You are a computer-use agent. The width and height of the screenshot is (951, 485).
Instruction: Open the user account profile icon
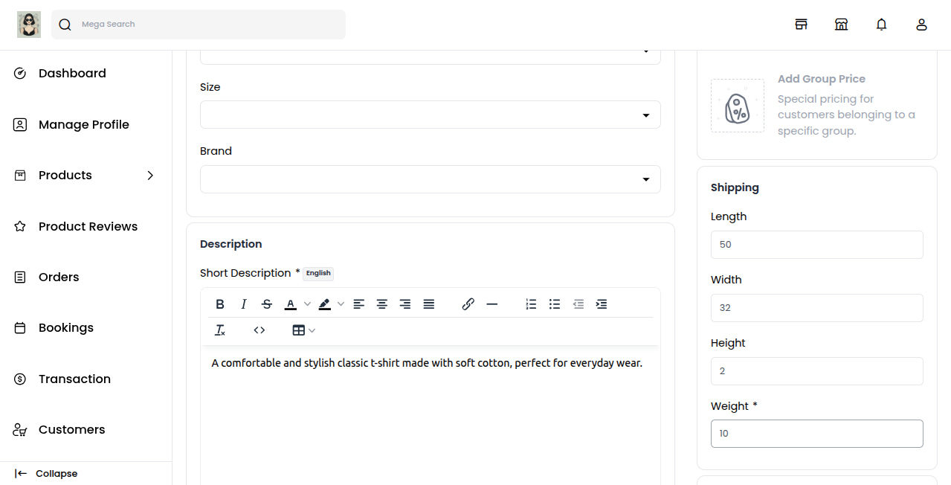pyautogui.click(x=921, y=25)
